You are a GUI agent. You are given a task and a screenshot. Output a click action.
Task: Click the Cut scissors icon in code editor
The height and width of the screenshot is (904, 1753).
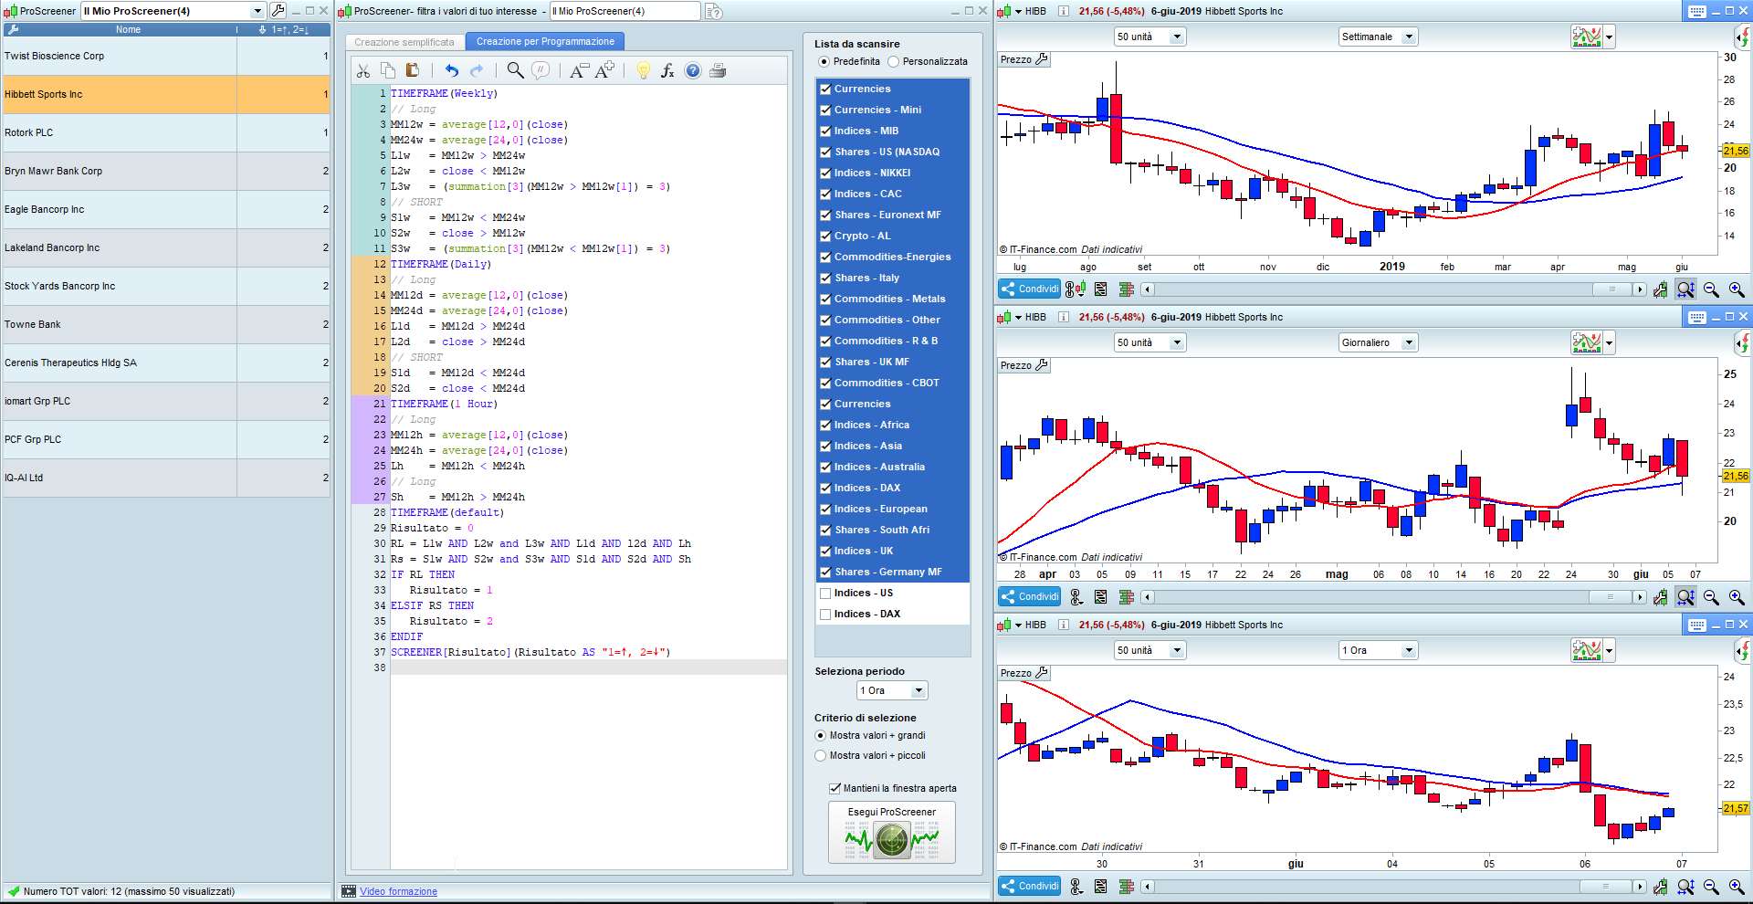363,71
